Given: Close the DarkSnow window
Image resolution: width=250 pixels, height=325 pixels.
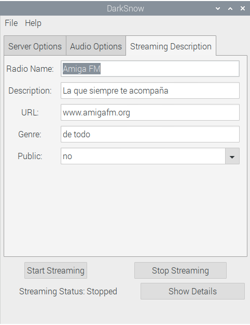Looking at the screenshot, I should [x=243, y=8].
